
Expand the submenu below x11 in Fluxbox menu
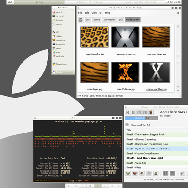pos(63,36)
